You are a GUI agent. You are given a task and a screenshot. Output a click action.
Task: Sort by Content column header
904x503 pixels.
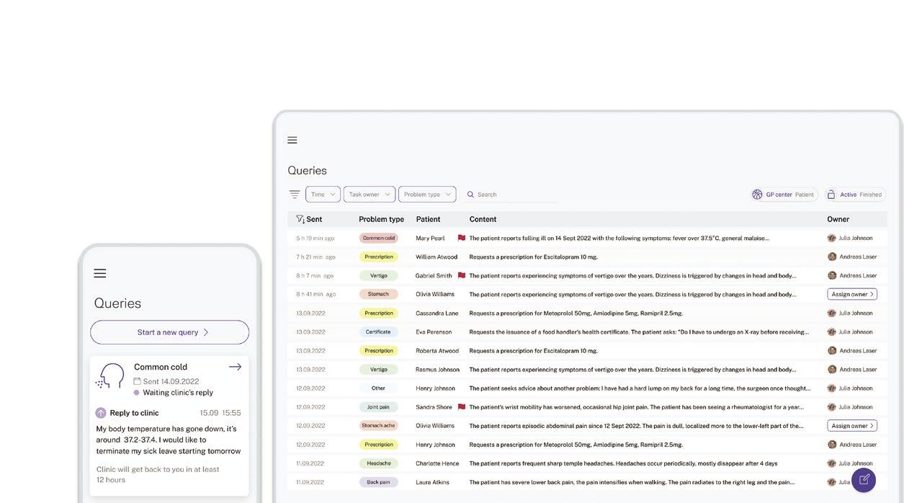[483, 219]
